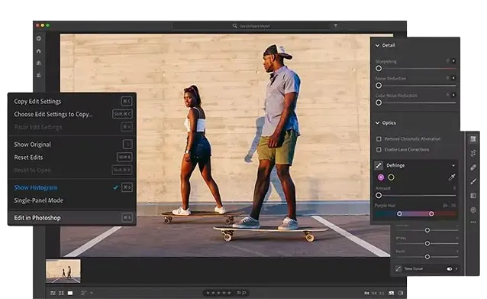Viewport: 487px width, 299px height.
Task: Select the purple fringe color radio
Action: [381, 177]
